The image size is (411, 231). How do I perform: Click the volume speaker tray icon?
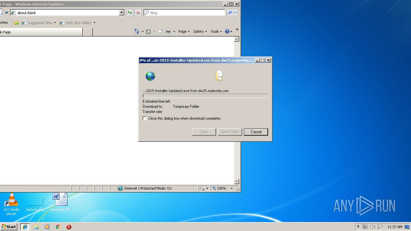click(373, 227)
